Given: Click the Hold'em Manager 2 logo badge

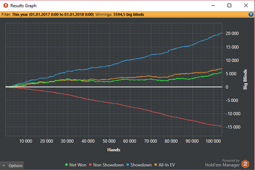Looking at the screenshot, I should coord(245,164).
